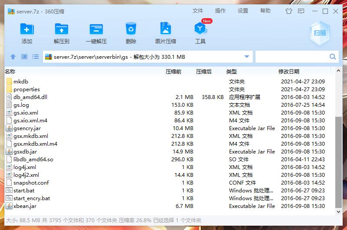The height and width of the screenshot is (230, 347).
Task: Open the 帮助 (Help) menu
Action: 265,11
